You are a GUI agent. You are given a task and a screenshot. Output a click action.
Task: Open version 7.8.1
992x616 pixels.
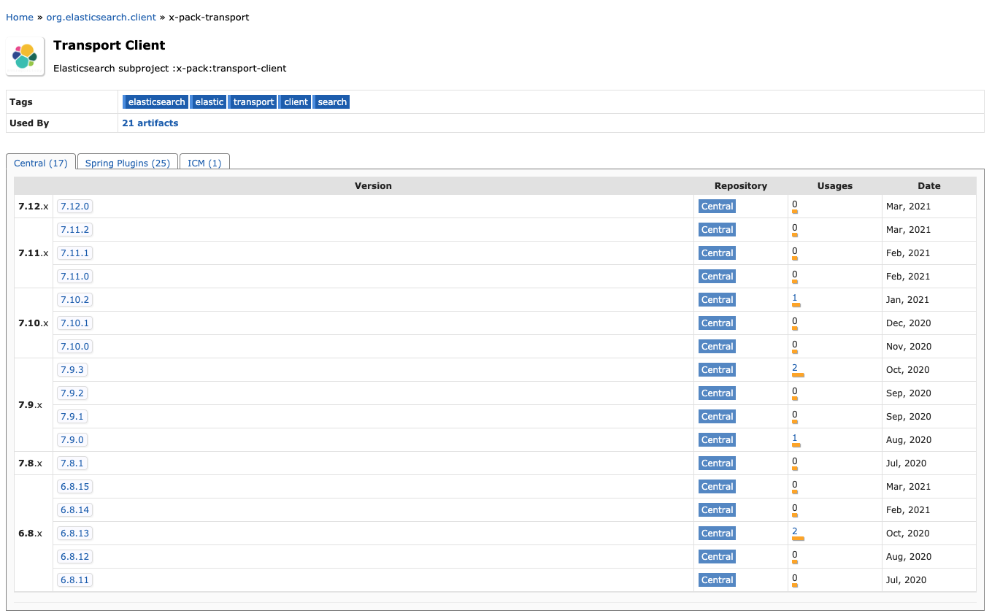point(72,463)
